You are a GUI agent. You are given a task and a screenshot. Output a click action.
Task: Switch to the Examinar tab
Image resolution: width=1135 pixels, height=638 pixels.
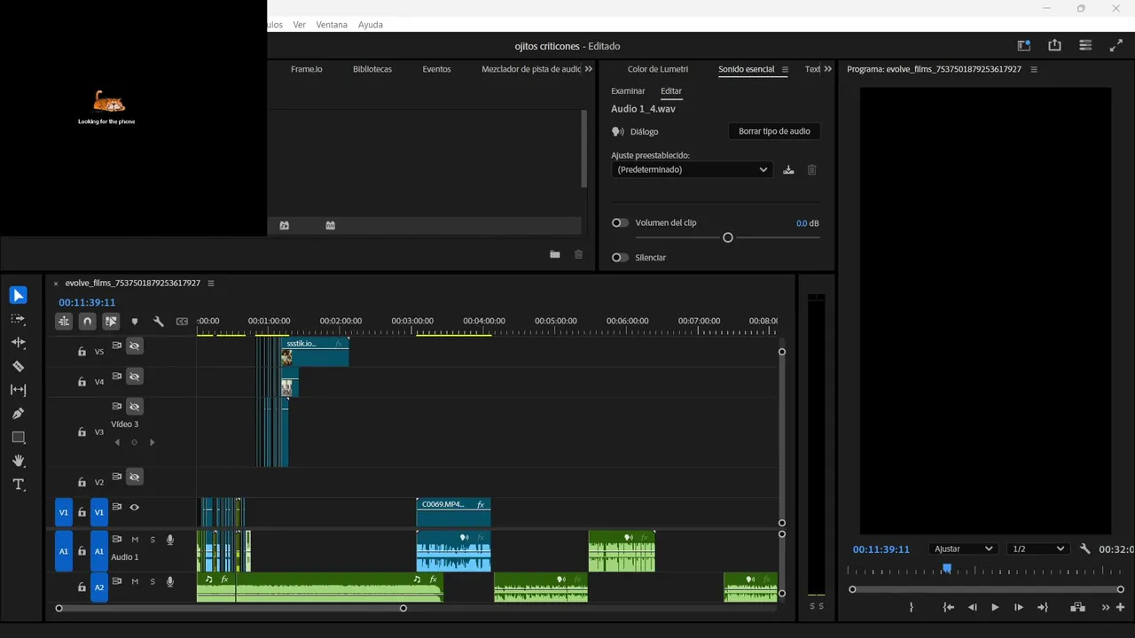(x=628, y=91)
